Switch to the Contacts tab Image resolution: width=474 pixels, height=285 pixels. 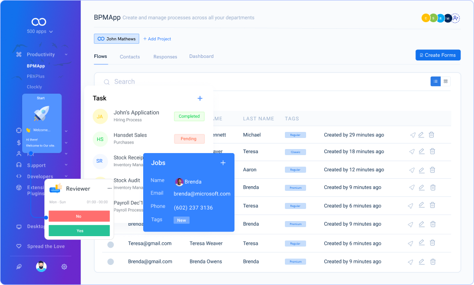pyautogui.click(x=130, y=57)
